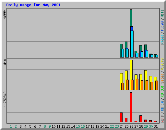This screenshot has width=166, height=130.
Task: Click the 410 visits axis value
Action: pos(5,62)
